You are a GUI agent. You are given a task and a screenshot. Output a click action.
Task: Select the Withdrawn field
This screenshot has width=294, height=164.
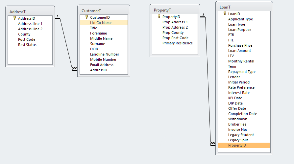[244, 119]
